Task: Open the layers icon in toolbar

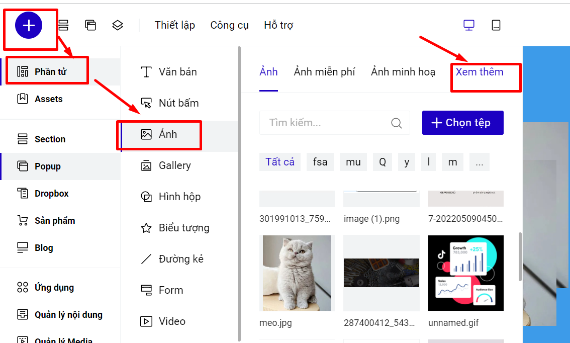Action: pyautogui.click(x=118, y=25)
